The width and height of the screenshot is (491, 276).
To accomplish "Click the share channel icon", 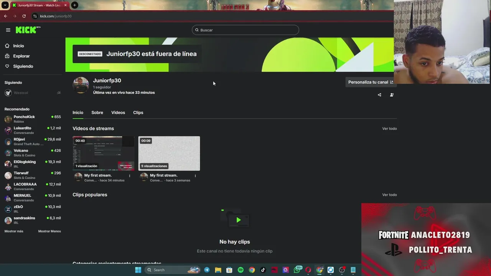I will 379,95.
